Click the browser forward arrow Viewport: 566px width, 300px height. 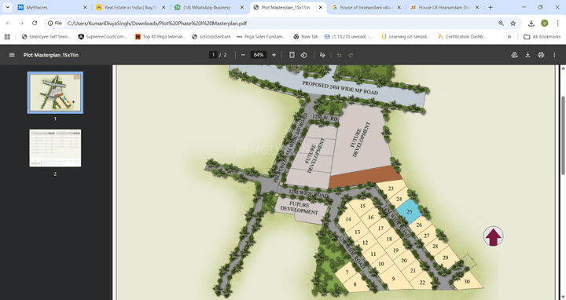click(x=21, y=23)
